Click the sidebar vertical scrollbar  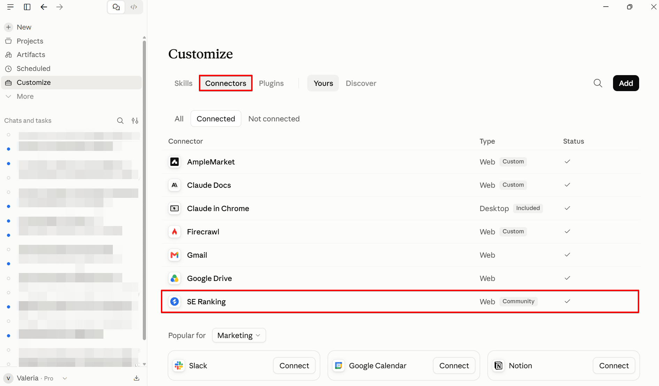pyautogui.click(x=144, y=190)
